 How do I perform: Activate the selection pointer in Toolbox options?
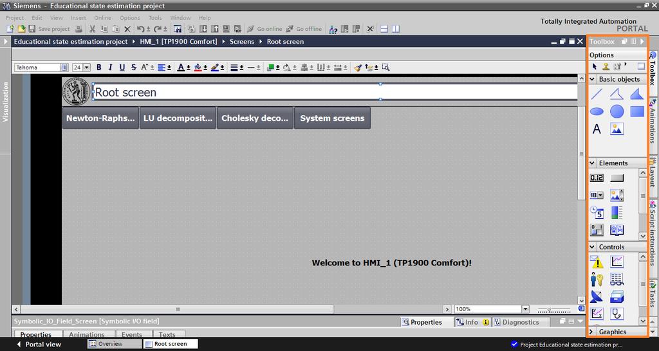pos(594,66)
